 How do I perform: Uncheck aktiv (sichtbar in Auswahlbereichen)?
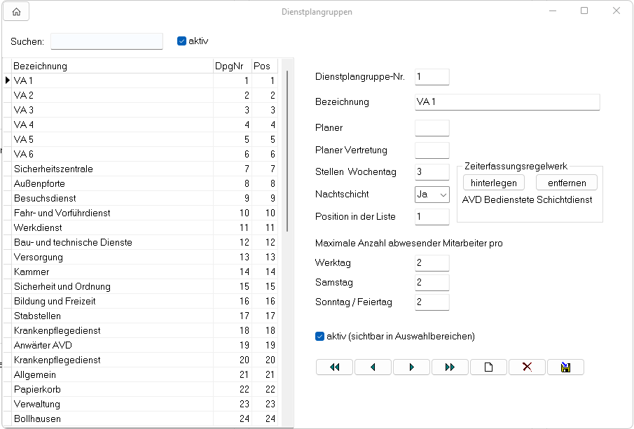coord(320,337)
